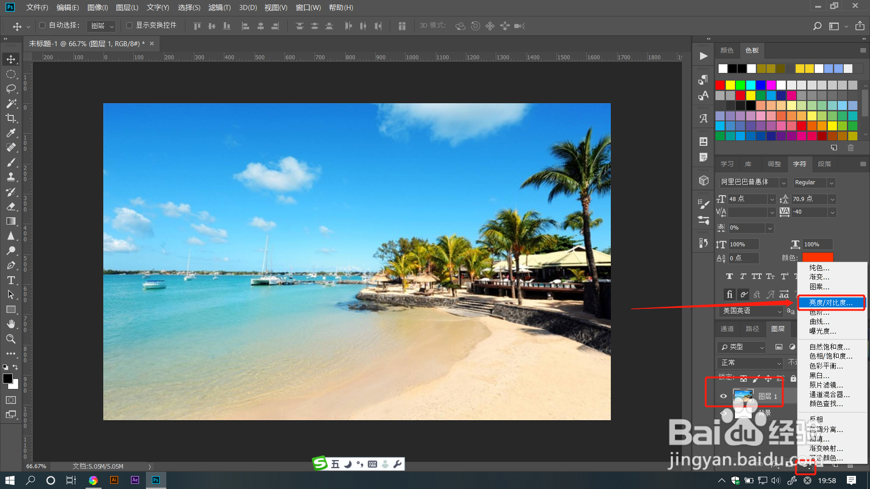Choose 亮度/对比度... from the popup menu
The height and width of the screenshot is (489, 870).
[x=831, y=302]
